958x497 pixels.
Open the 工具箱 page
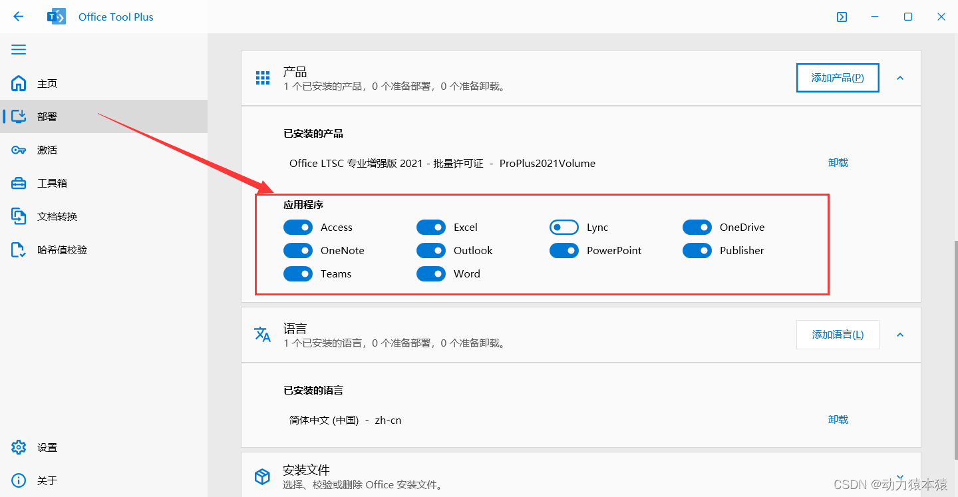click(104, 183)
